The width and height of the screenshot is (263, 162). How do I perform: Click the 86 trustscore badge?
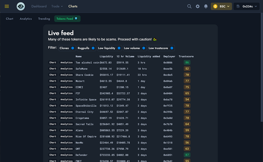point(187,63)
